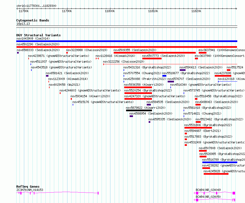The image size is (245, 203).
Task: Open nsv5594487 (Ebert2021) label
Action: coord(203,131)
